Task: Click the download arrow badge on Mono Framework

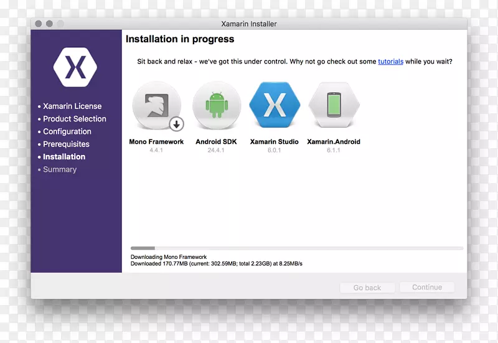Action: (x=177, y=124)
